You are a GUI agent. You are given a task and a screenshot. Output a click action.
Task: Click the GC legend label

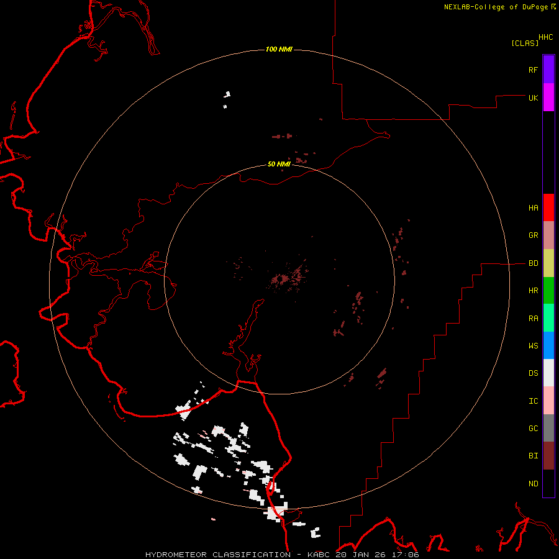533,429
